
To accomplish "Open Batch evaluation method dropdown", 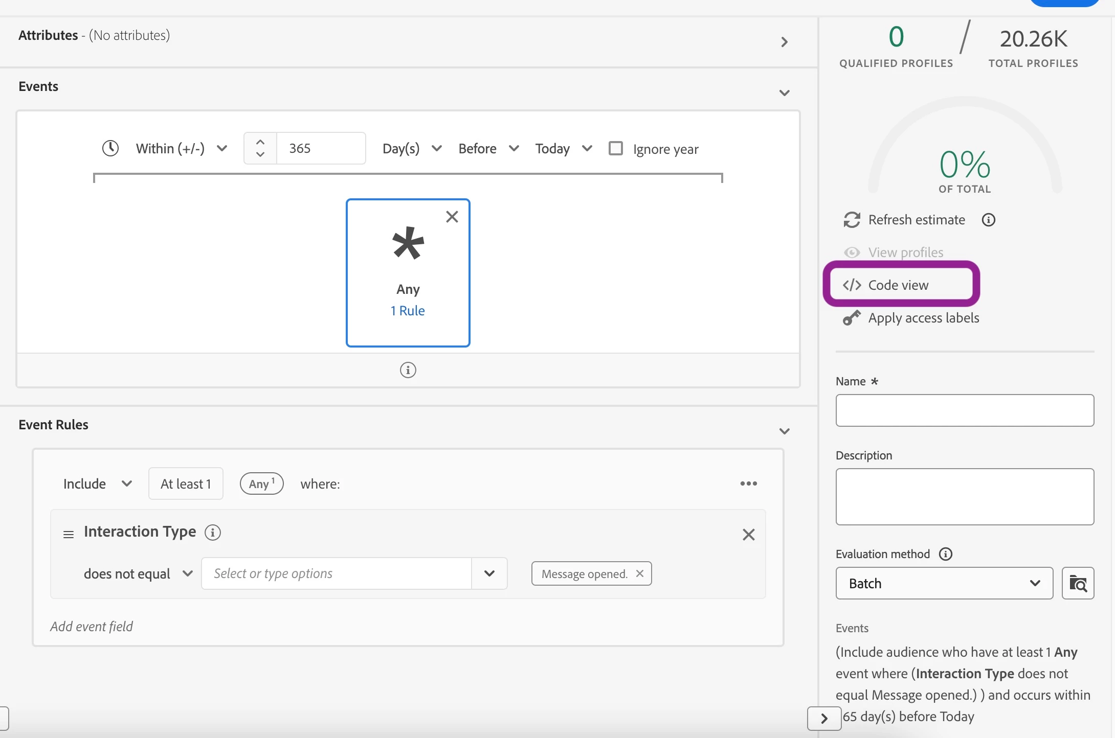I will tap(944, 583).
